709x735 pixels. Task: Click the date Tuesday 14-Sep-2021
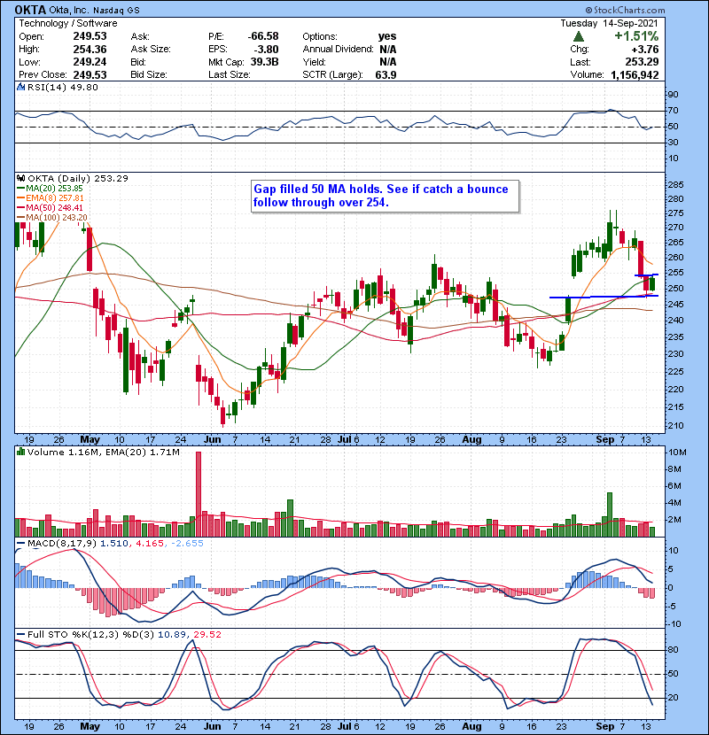[x=609, y=23]
